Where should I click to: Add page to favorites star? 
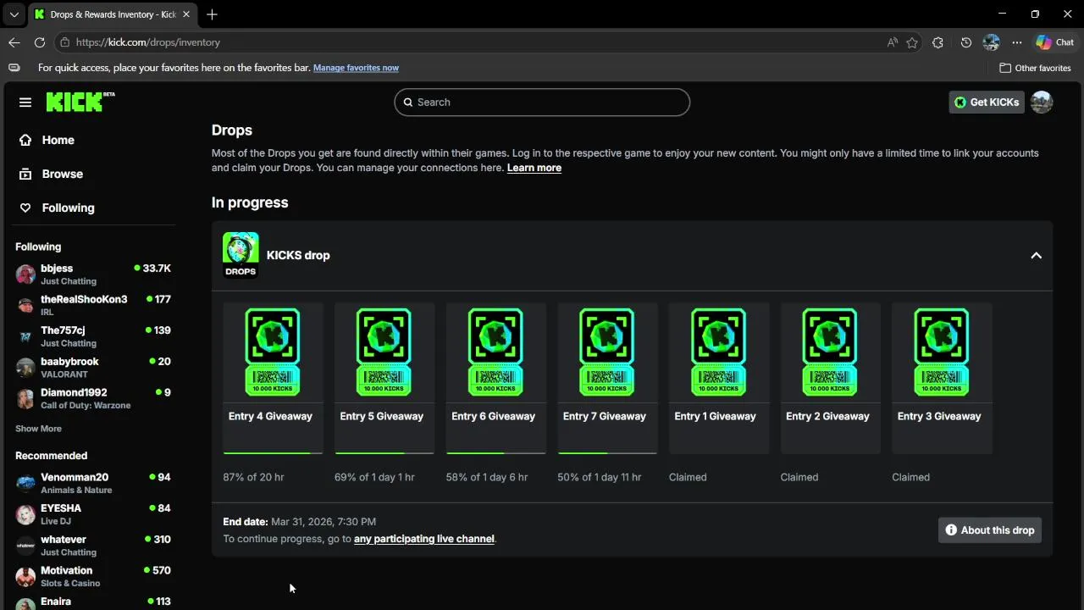[912, 42]
